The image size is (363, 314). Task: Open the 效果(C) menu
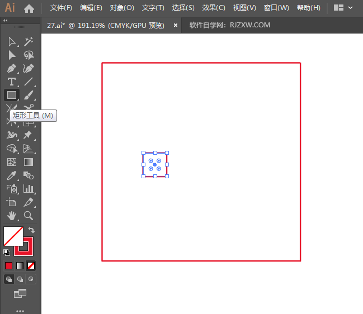click(x=214, y=8)
